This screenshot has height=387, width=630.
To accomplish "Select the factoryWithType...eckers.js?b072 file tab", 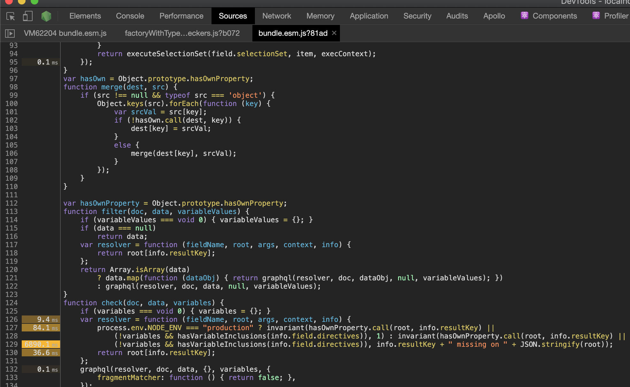I will 182,33.
